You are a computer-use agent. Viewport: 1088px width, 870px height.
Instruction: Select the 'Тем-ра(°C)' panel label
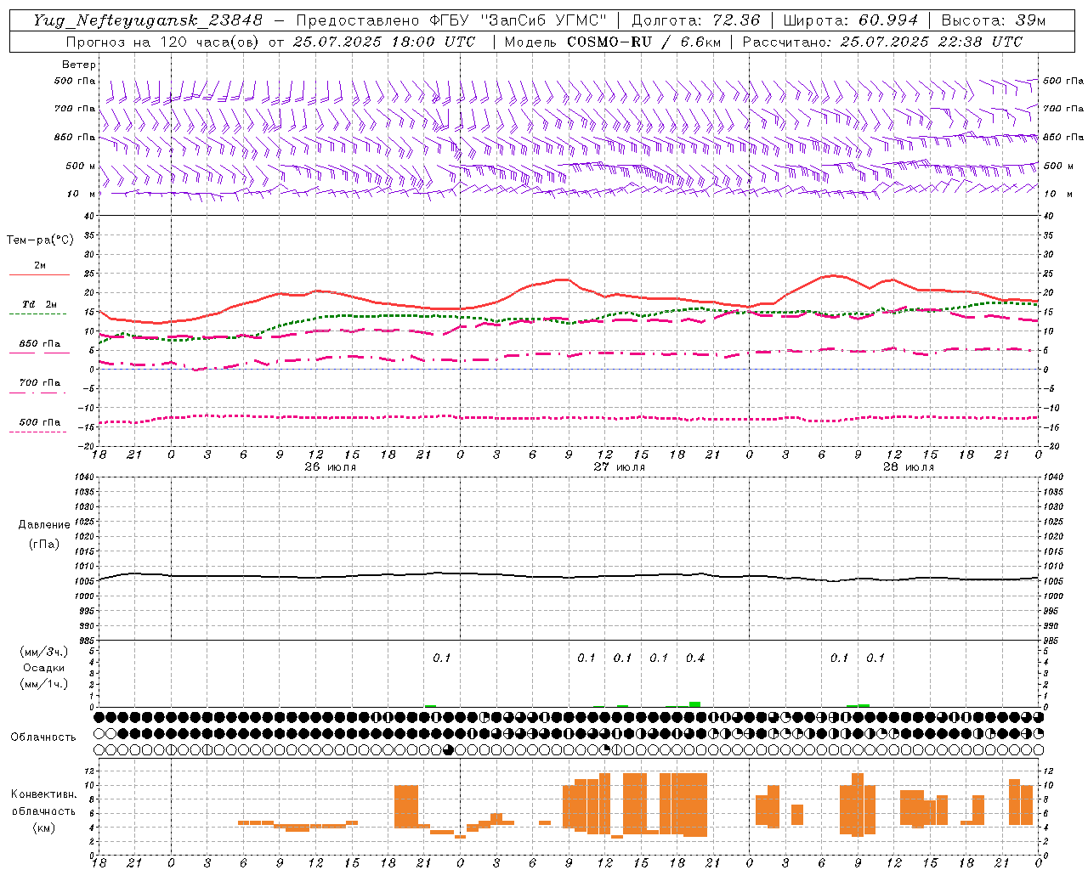[x=40, y=240]
